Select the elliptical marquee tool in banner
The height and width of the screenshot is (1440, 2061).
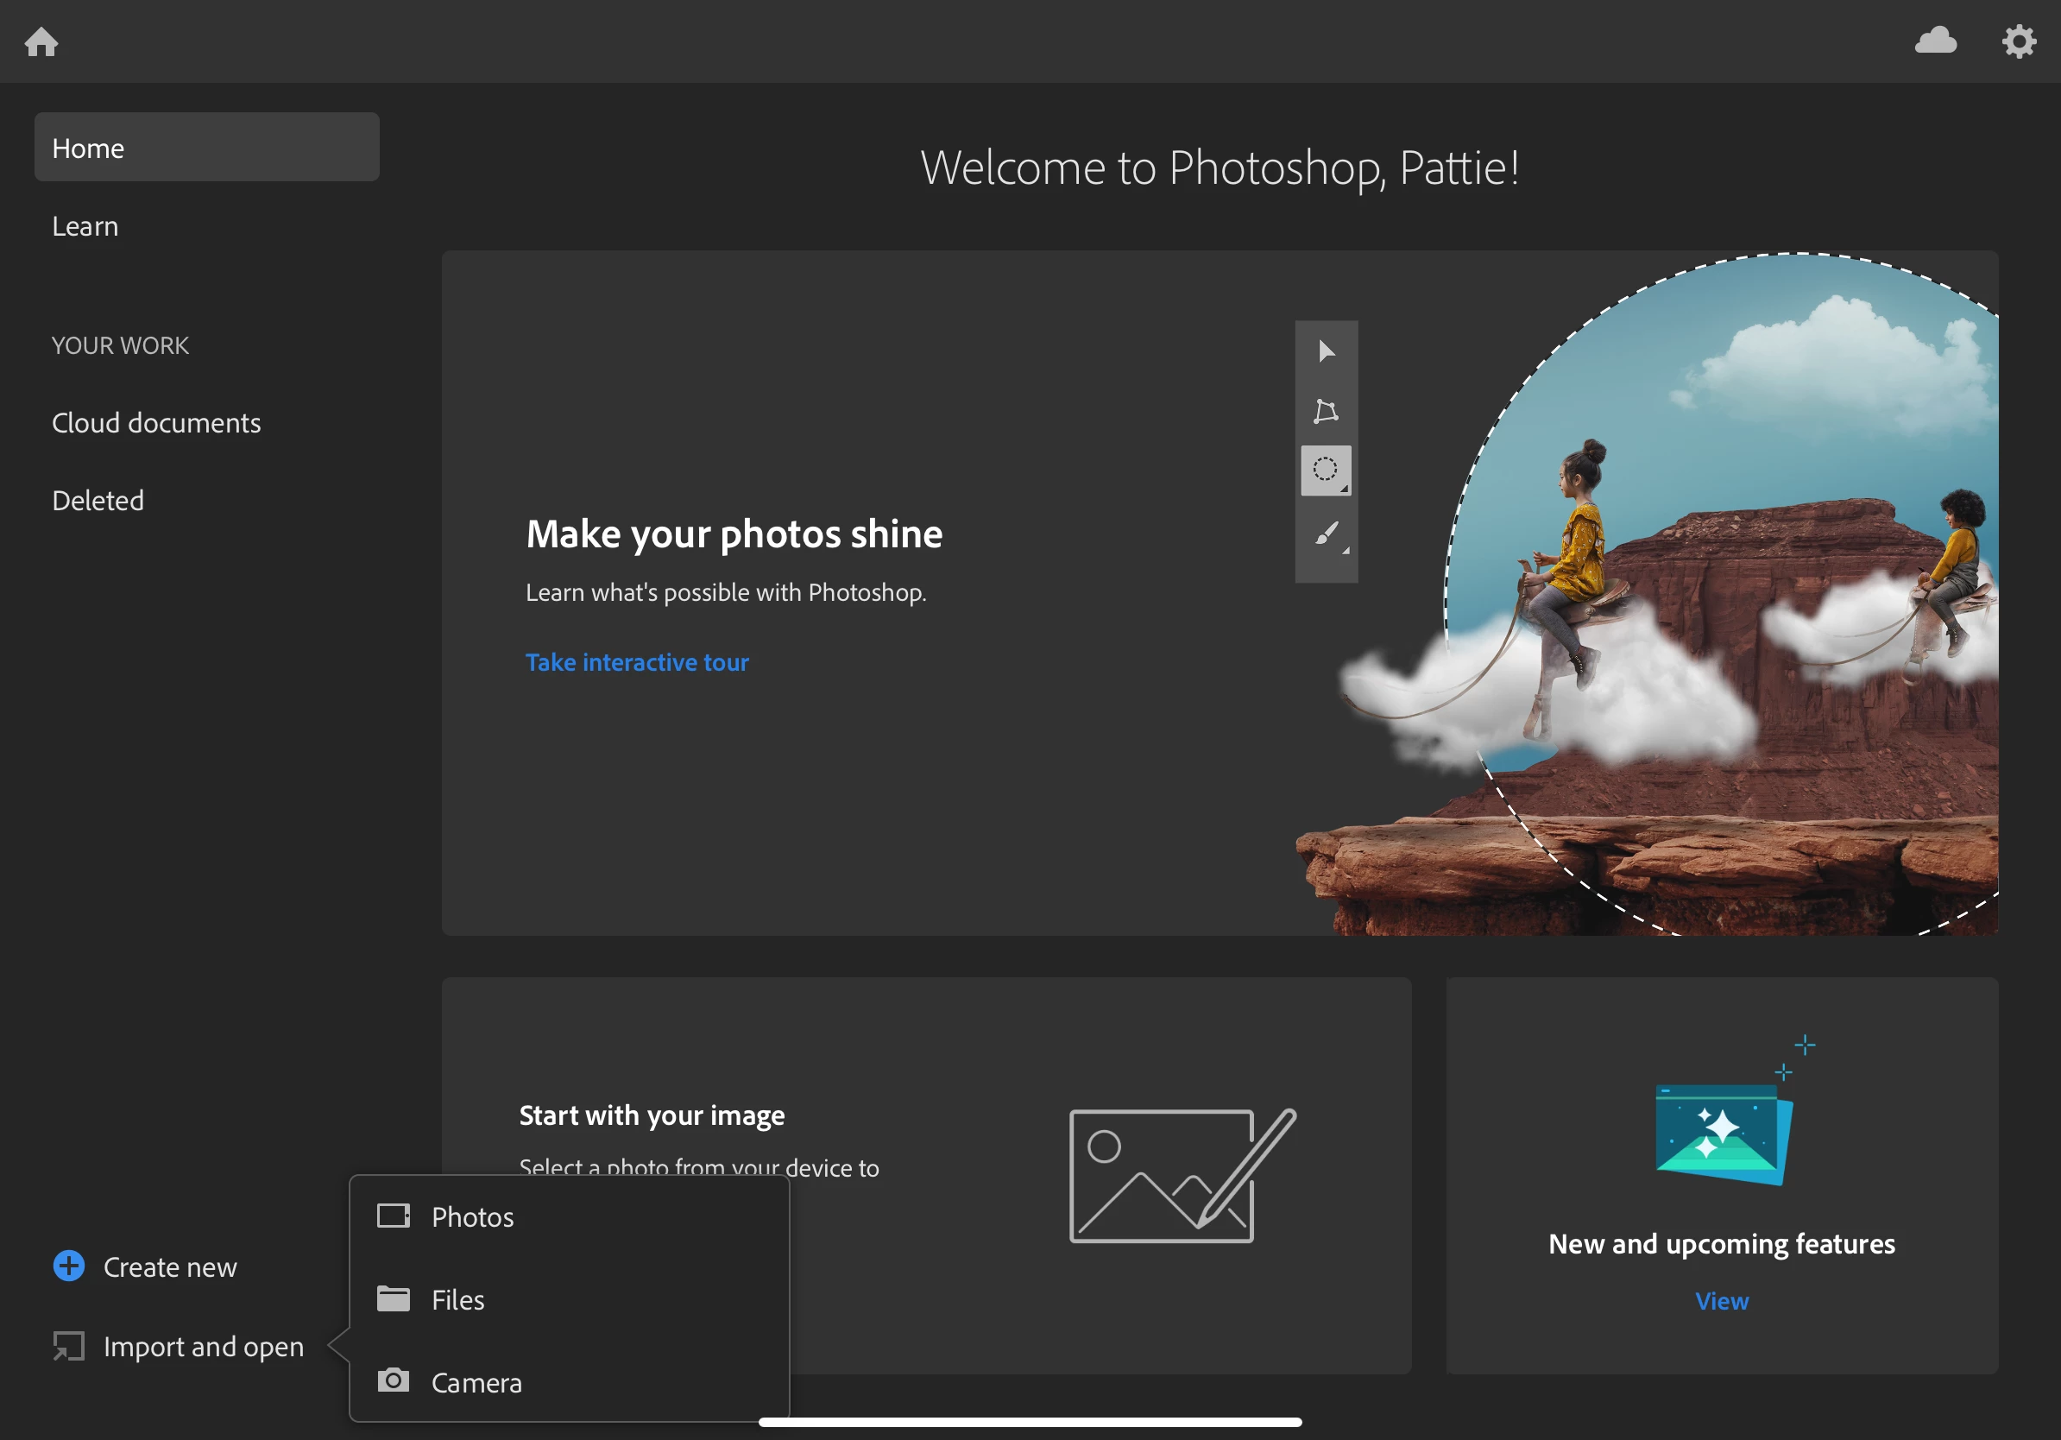1326,470
